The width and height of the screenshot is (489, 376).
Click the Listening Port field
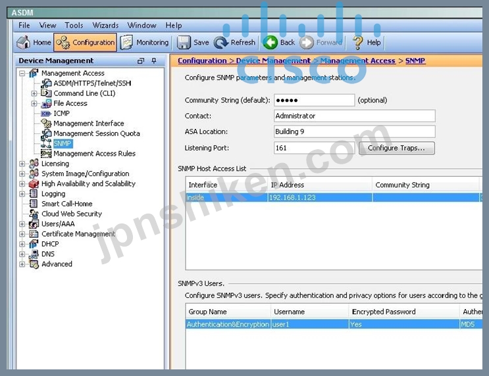pyautogui.click(x=315, y=148)
